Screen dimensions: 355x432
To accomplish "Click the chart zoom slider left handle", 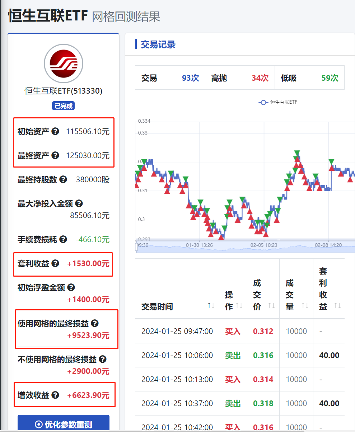I will 136,246.
